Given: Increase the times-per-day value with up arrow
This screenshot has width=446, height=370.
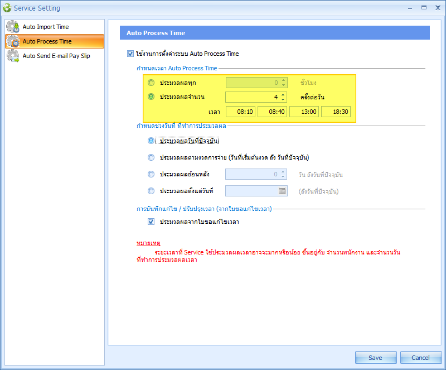Looking at the screenshot, I should coord(283,94).
